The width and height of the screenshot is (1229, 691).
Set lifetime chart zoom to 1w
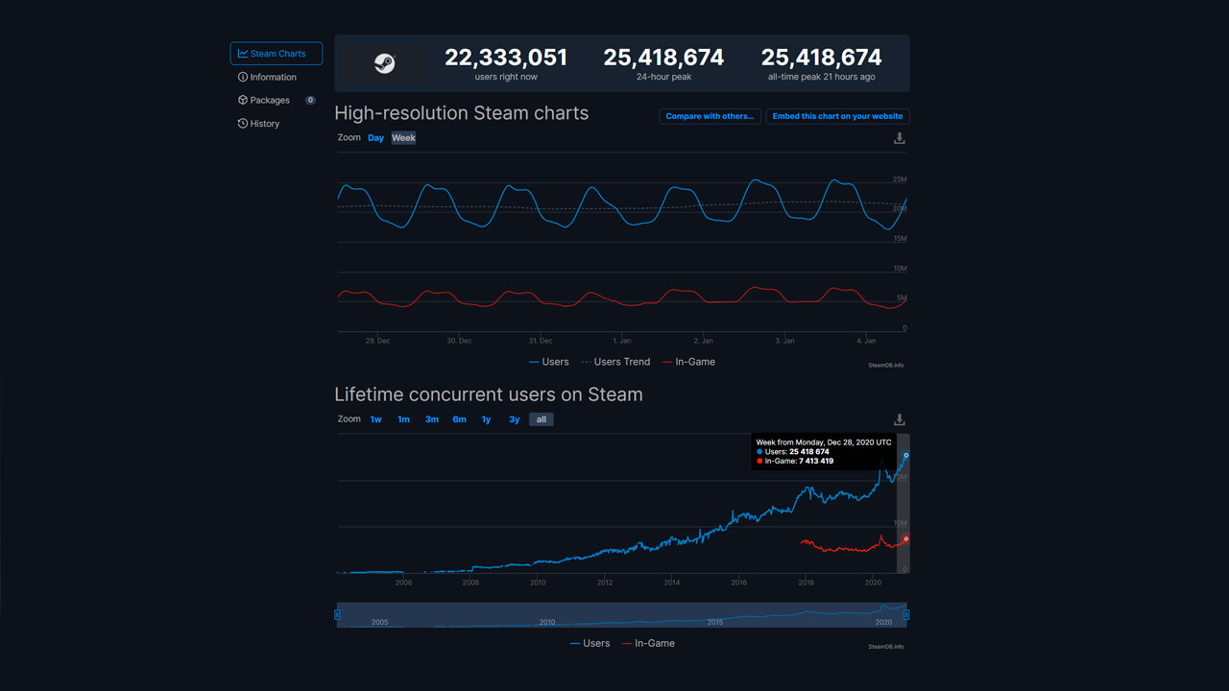pos(376,419)
